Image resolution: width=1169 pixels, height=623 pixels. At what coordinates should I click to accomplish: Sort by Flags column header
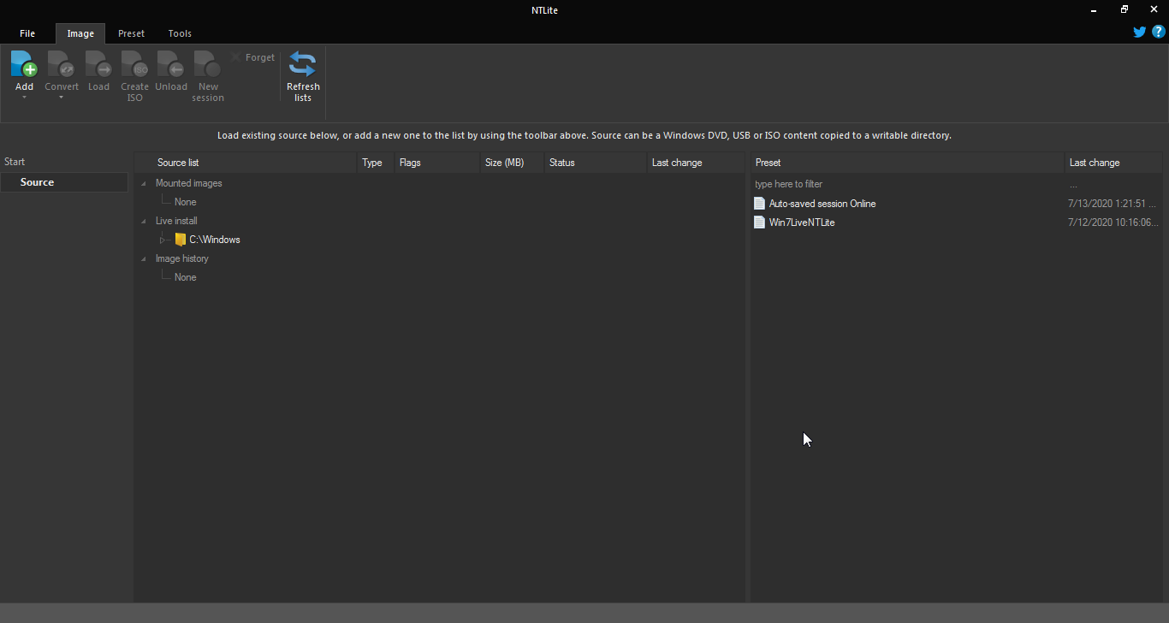[436, 163]
